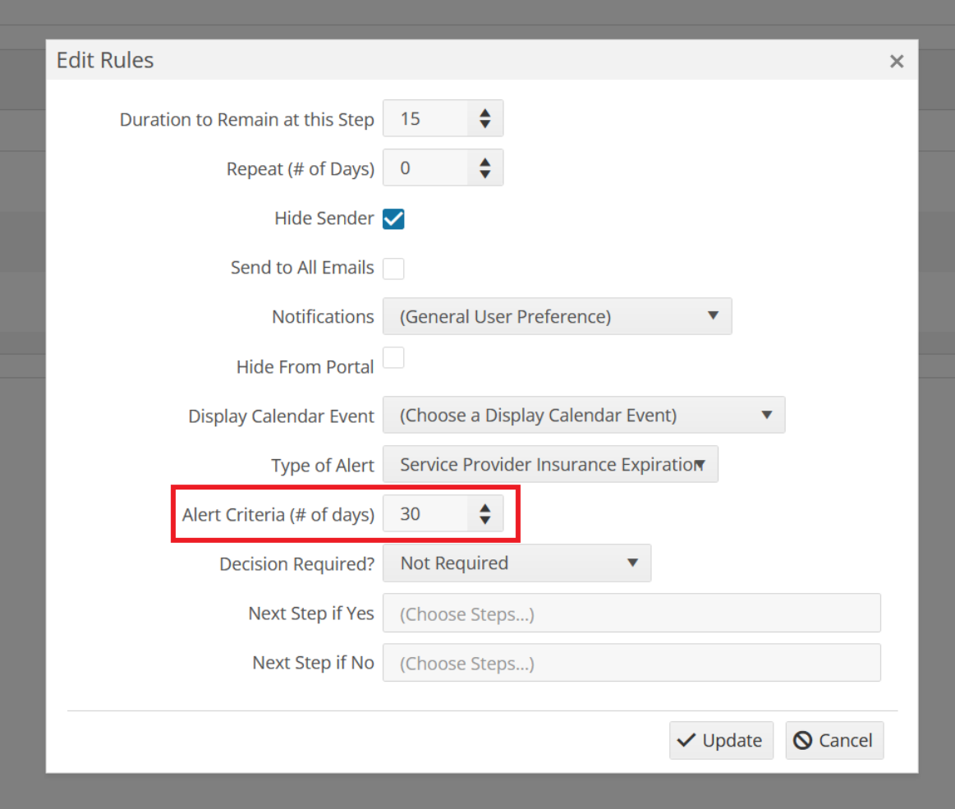
Task: Decrease Repeat (# of Days) value
Action: click(x=484, y=173)
